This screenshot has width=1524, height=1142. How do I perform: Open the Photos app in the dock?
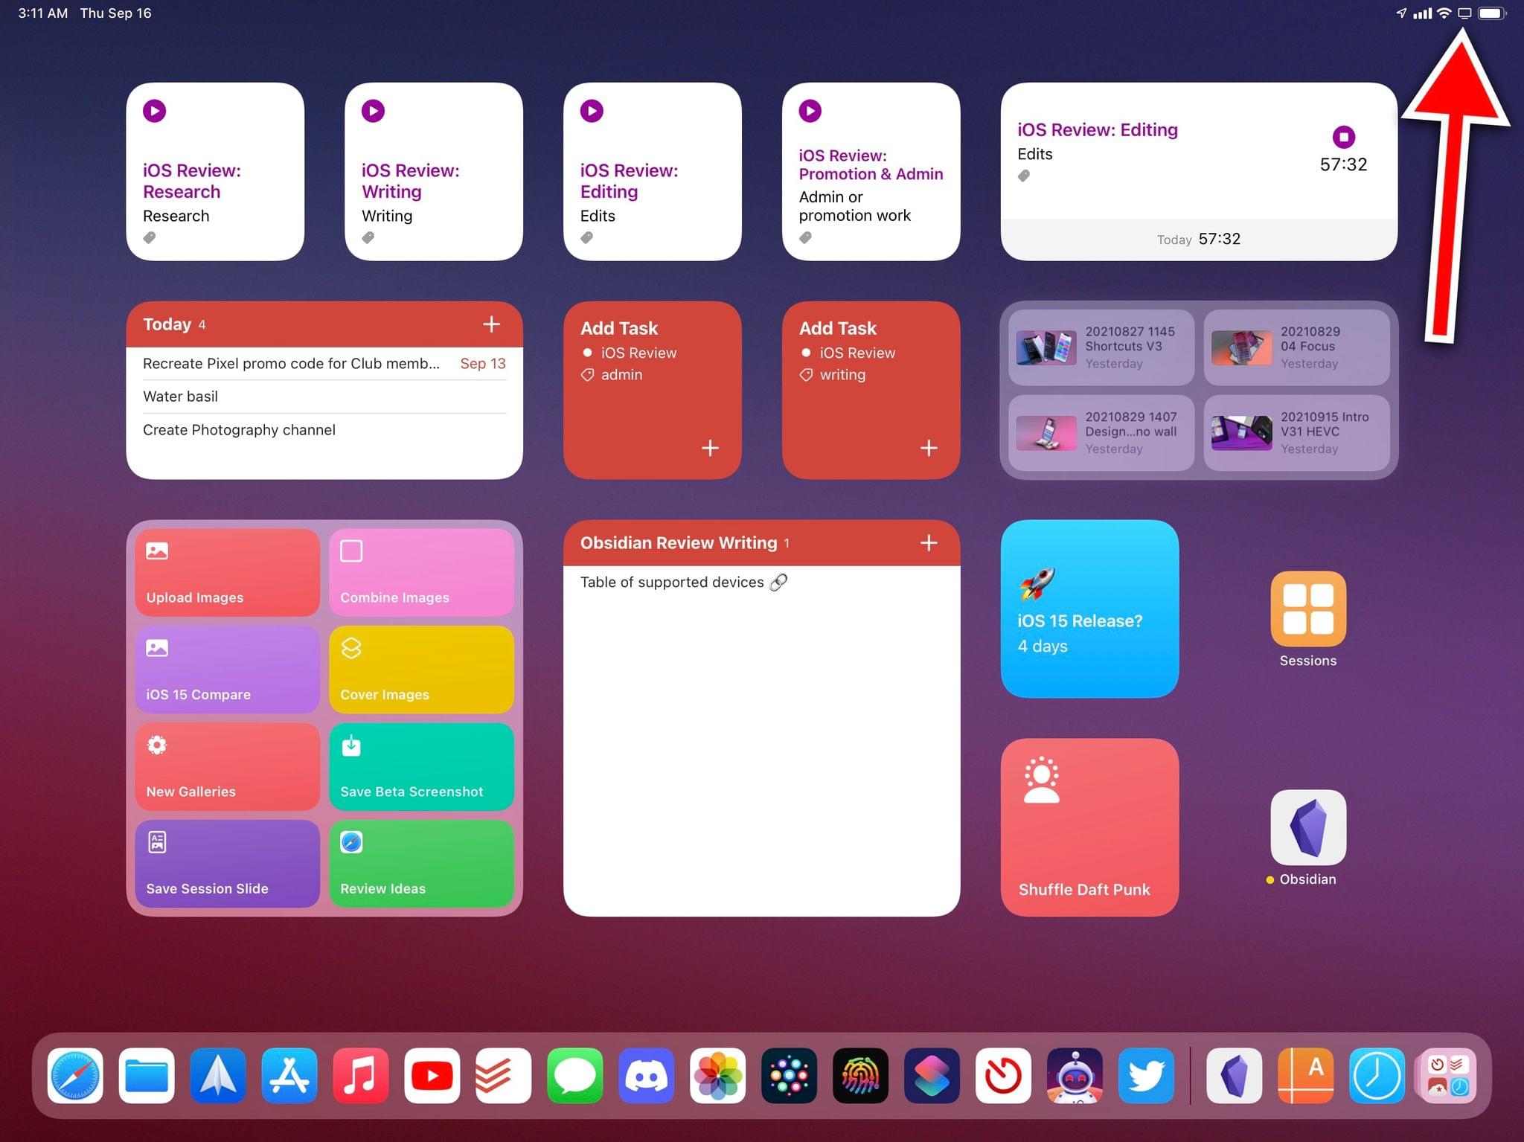pos(718,1076)
